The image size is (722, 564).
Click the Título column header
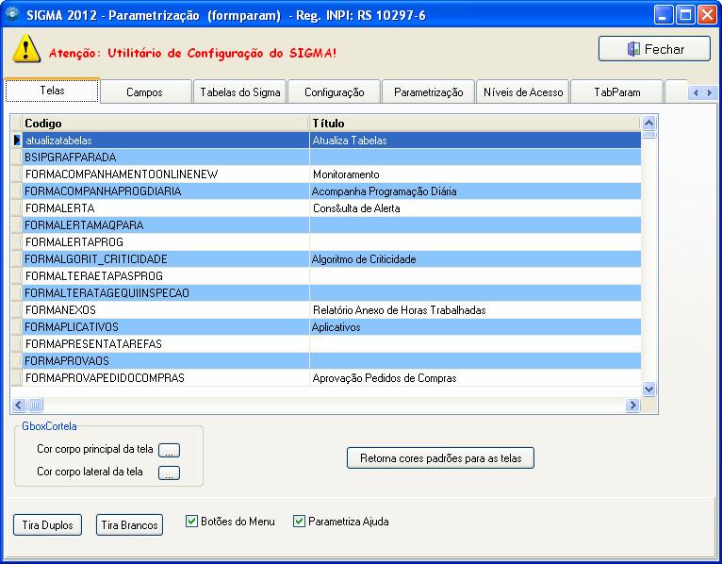(475, 123)
